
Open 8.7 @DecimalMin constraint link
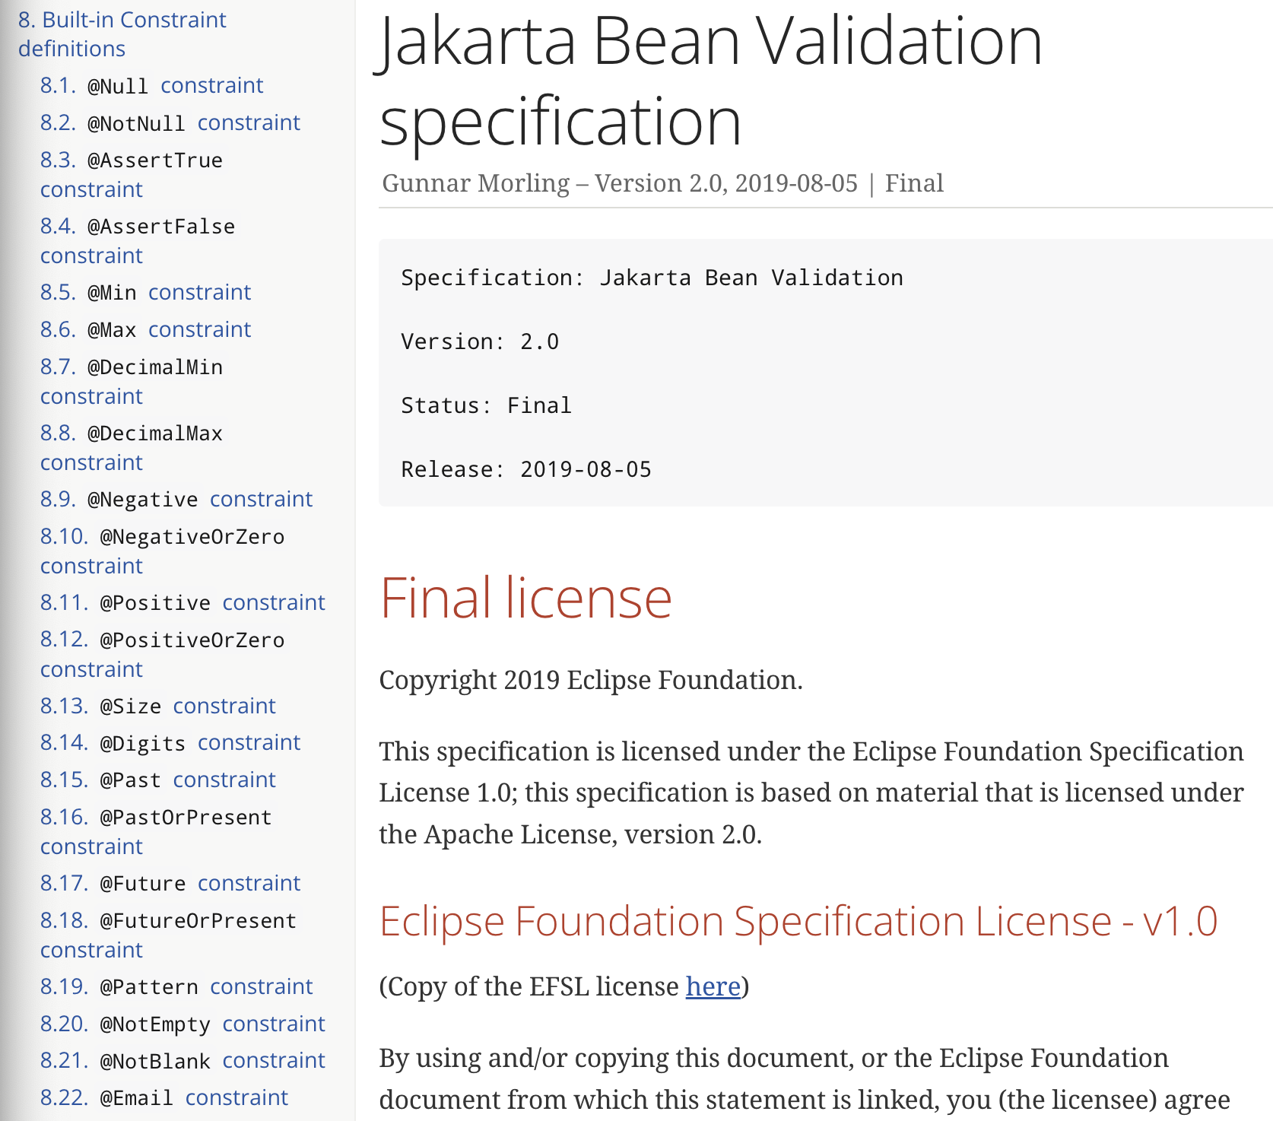coord(132,381)
